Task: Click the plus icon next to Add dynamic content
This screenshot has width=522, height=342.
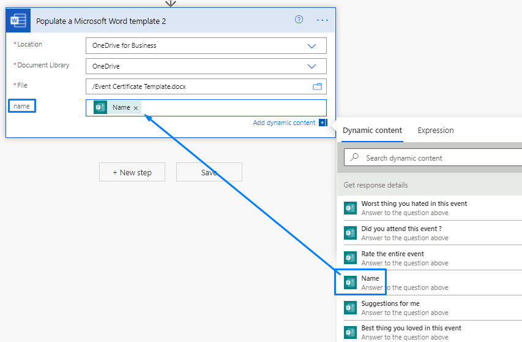Action: [x=323, y=123]
